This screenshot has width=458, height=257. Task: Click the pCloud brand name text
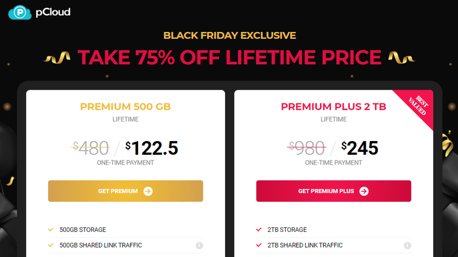pyautogui.click(x=53, y=12)
